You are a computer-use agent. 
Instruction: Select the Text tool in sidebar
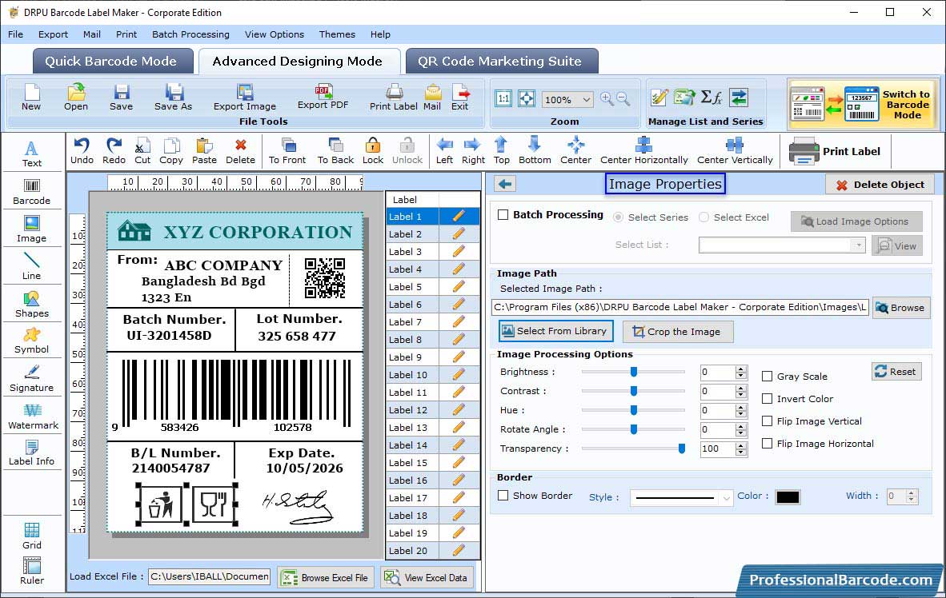click(31, 153)
